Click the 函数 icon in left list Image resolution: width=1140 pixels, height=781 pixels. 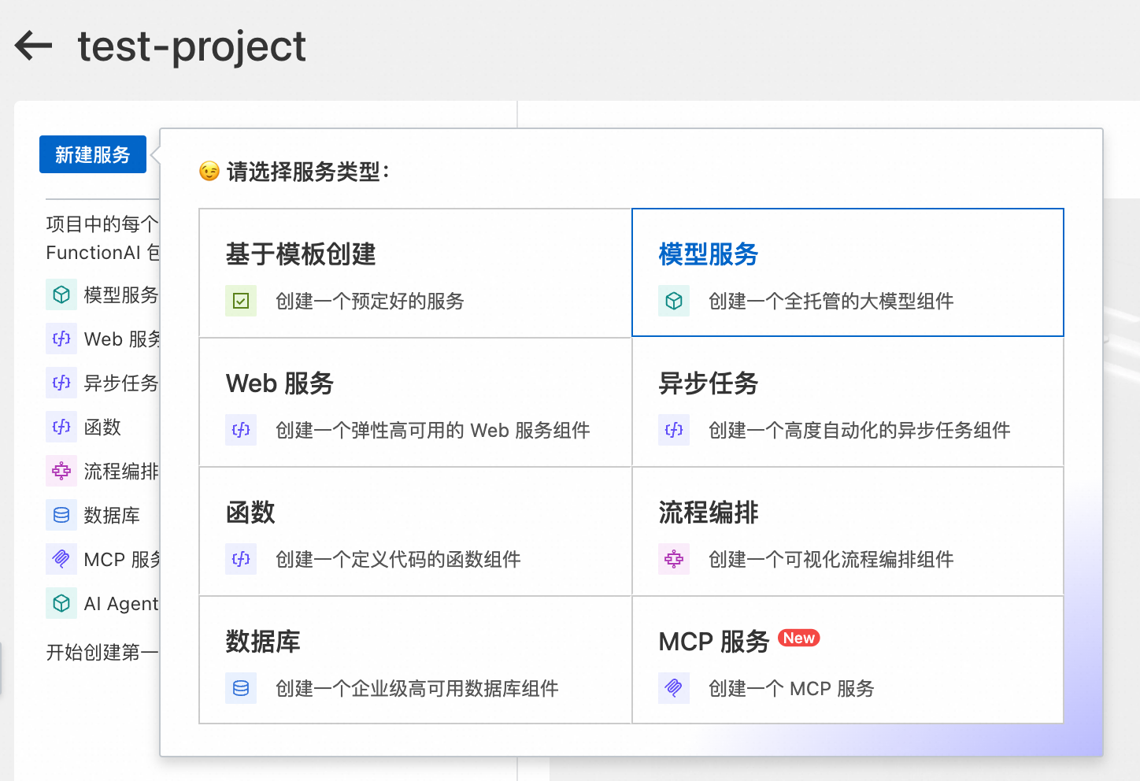tap(61, 427)
